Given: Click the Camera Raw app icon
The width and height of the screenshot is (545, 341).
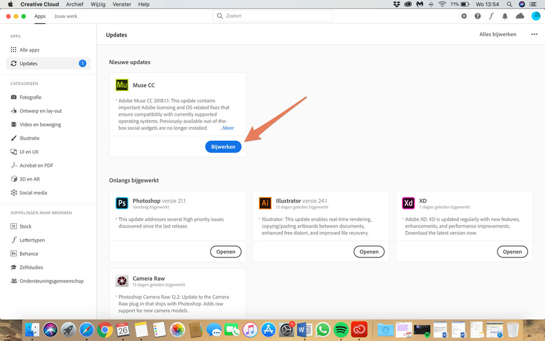Looking at the screenshot, I should [122, 280].
